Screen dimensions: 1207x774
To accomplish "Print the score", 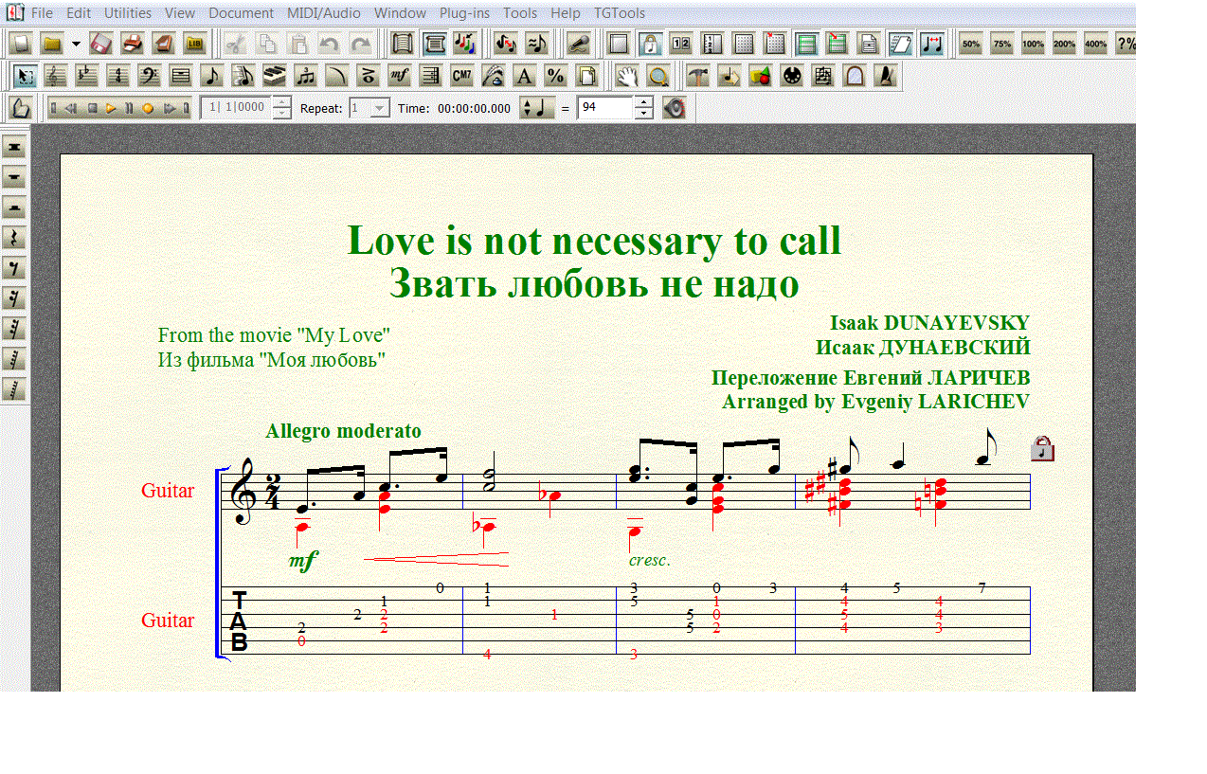I will point(133,44).
